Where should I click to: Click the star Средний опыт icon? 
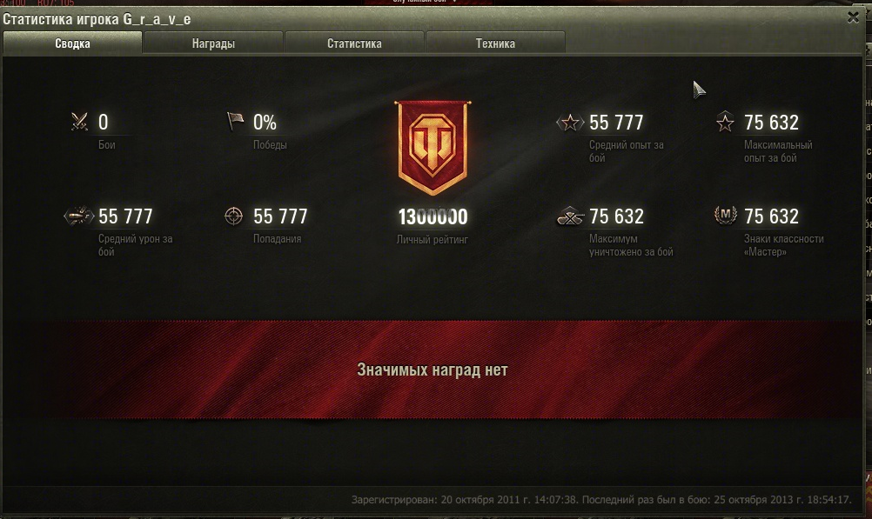coord(570,122)
